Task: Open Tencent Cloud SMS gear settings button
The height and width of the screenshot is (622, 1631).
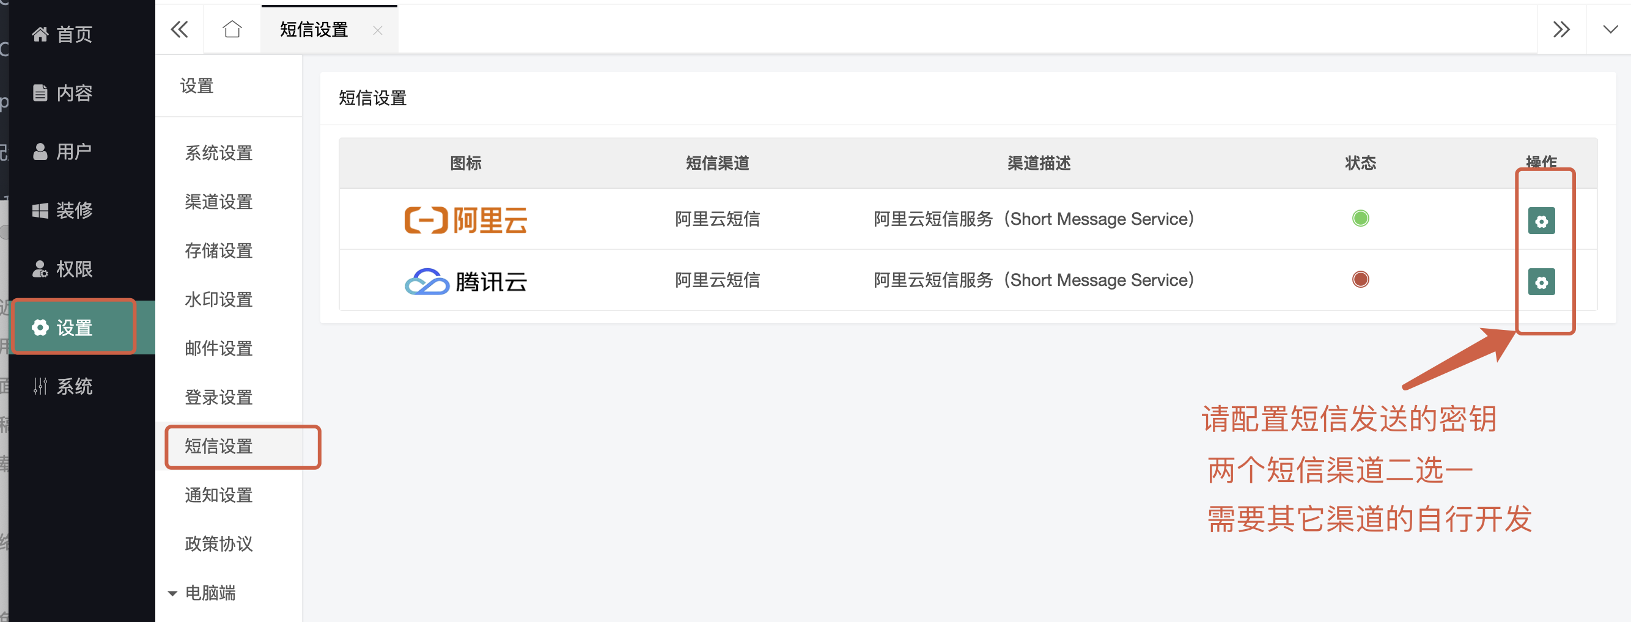Action: (x=1541, y=282)
